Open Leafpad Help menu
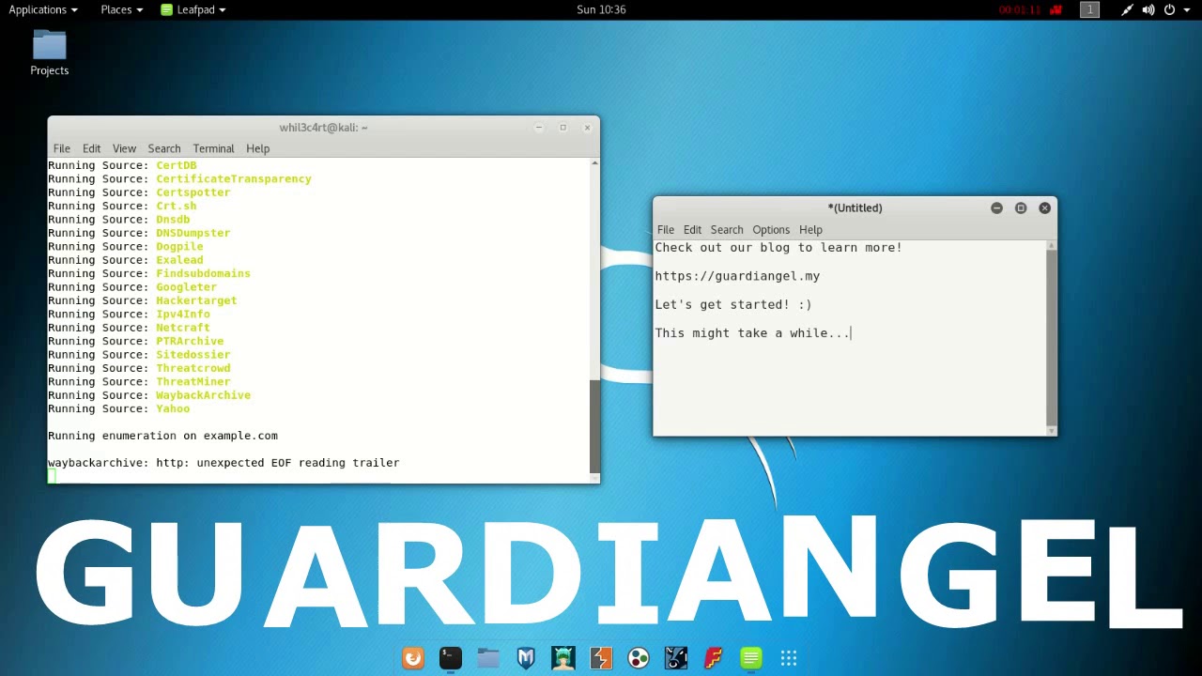The height and width of the screenshot is (676, 1202). coord(810,230)
